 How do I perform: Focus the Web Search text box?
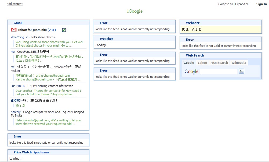pyautogui.click(x=218, y=71)
